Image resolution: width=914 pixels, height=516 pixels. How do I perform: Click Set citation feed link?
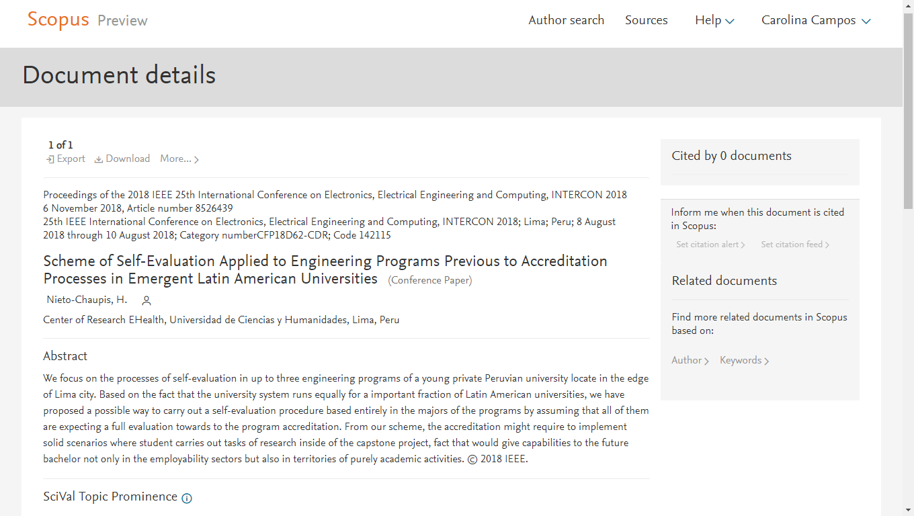tap(795, 245)
